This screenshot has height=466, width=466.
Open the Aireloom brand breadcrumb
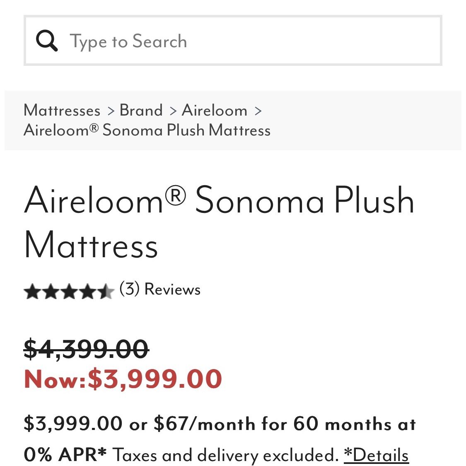point(215,111)
